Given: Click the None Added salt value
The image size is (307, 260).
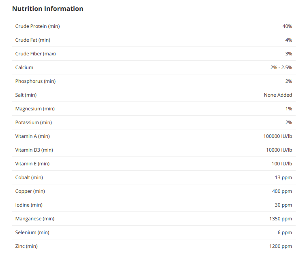Looking at the screenshot, I should (278, 95).
